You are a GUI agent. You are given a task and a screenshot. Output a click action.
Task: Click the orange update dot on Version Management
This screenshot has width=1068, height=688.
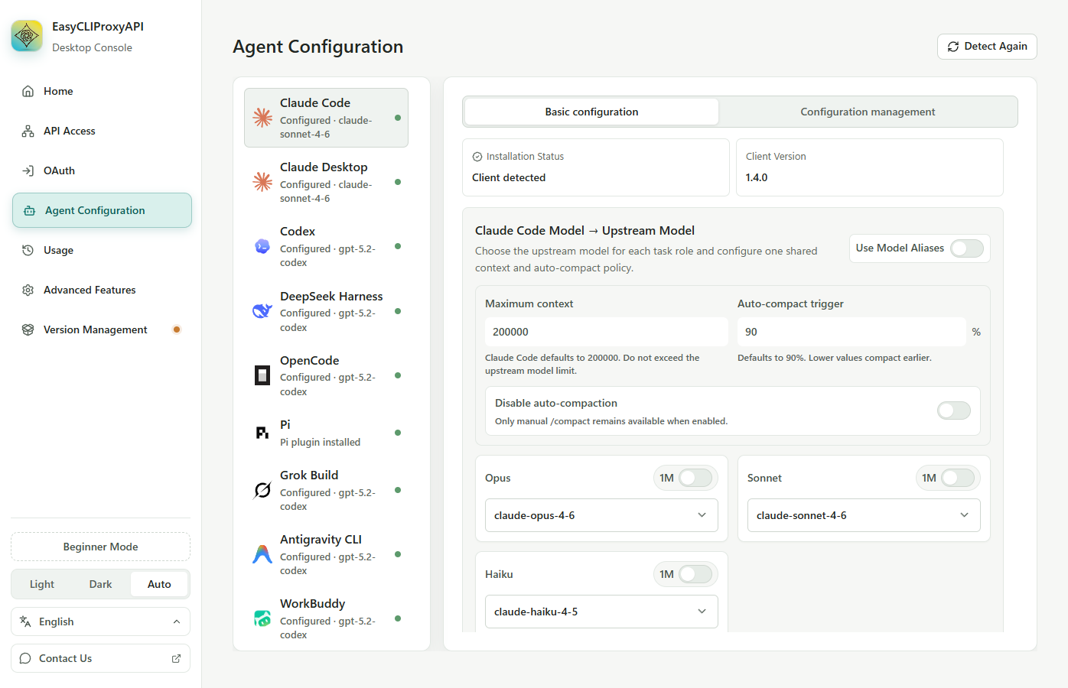pyautogui.click(x=177, y=329)
